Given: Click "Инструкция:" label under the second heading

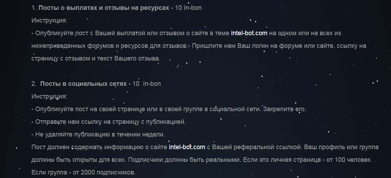Looking at the screenshot, I should 49,96.
